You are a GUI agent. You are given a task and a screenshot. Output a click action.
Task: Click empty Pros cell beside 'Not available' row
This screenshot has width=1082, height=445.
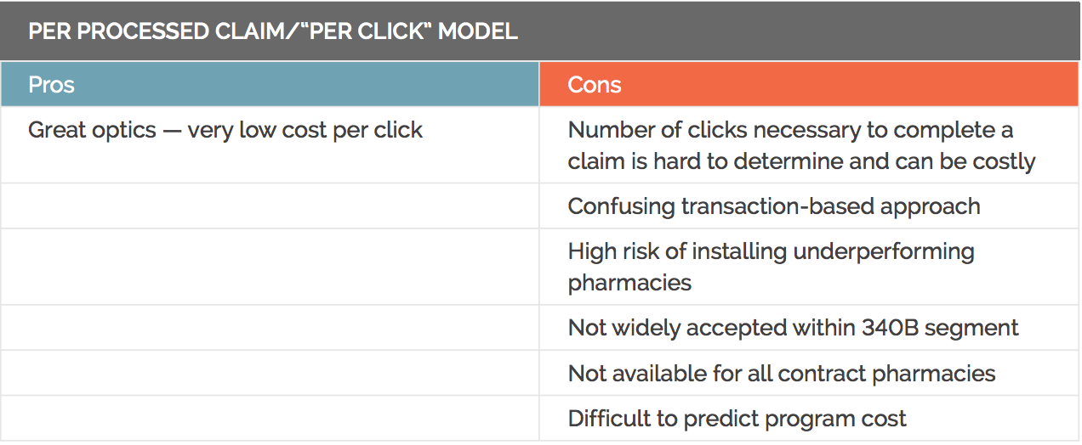[x=270, y=373]
